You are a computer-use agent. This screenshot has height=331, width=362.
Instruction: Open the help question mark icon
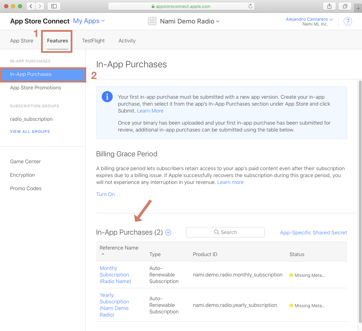point(348,21)
